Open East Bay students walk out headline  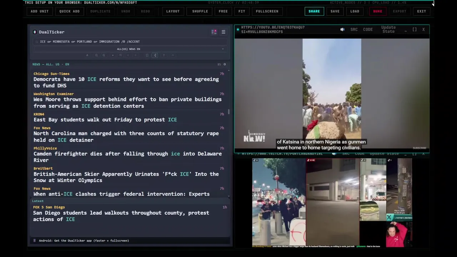click(x=105, y=120)
